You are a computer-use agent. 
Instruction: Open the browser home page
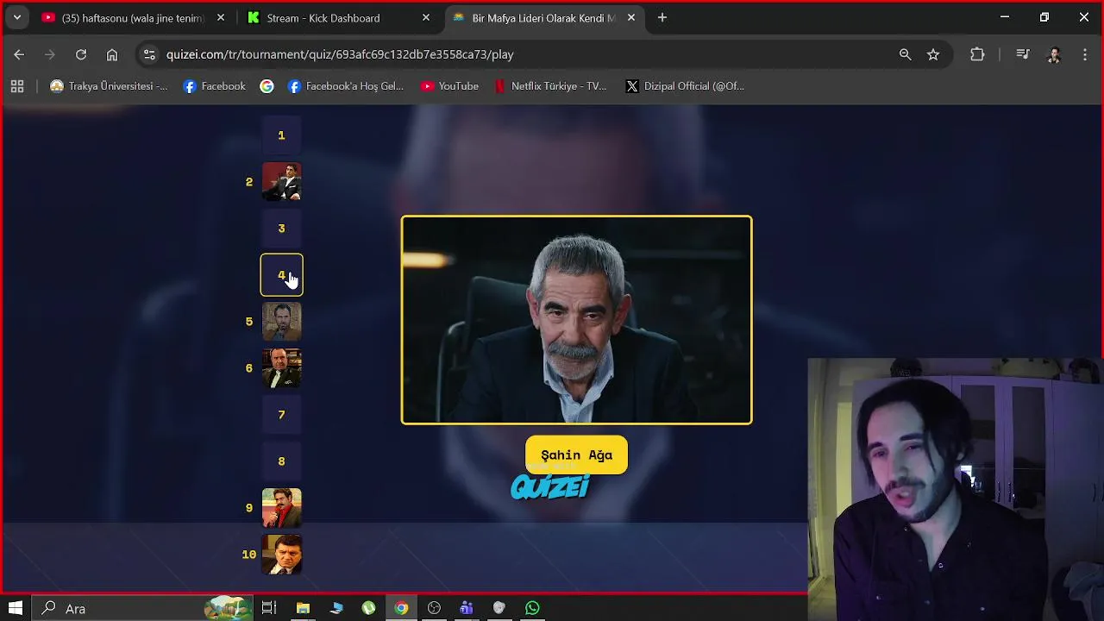112,54
